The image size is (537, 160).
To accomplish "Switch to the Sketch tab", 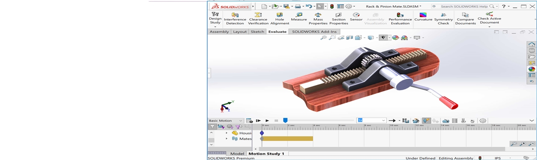I will tap(257, 32).
